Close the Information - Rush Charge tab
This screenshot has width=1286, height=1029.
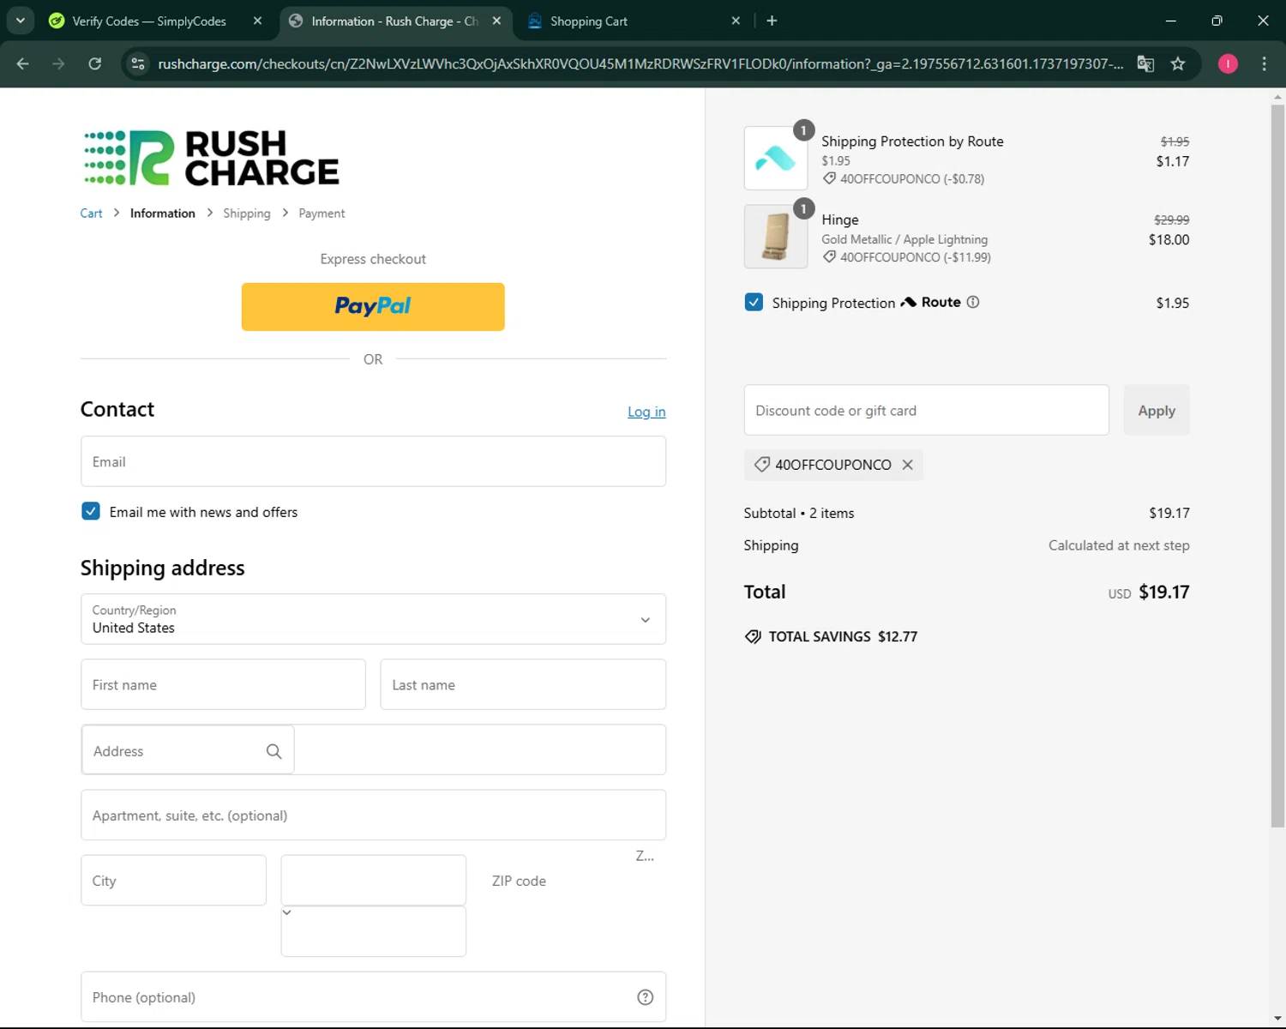[x=496, y=21]
